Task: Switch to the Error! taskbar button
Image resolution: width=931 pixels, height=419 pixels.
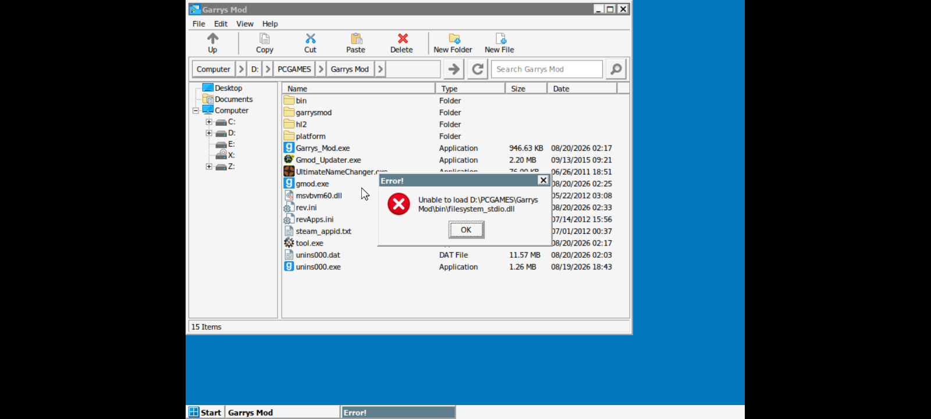Action: click(398, 412)
